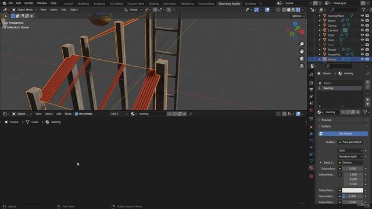Screen dimensions: 372x209
Task: Open Random Walk subsurface method dropdown
Action: click(x=350, y=157)
